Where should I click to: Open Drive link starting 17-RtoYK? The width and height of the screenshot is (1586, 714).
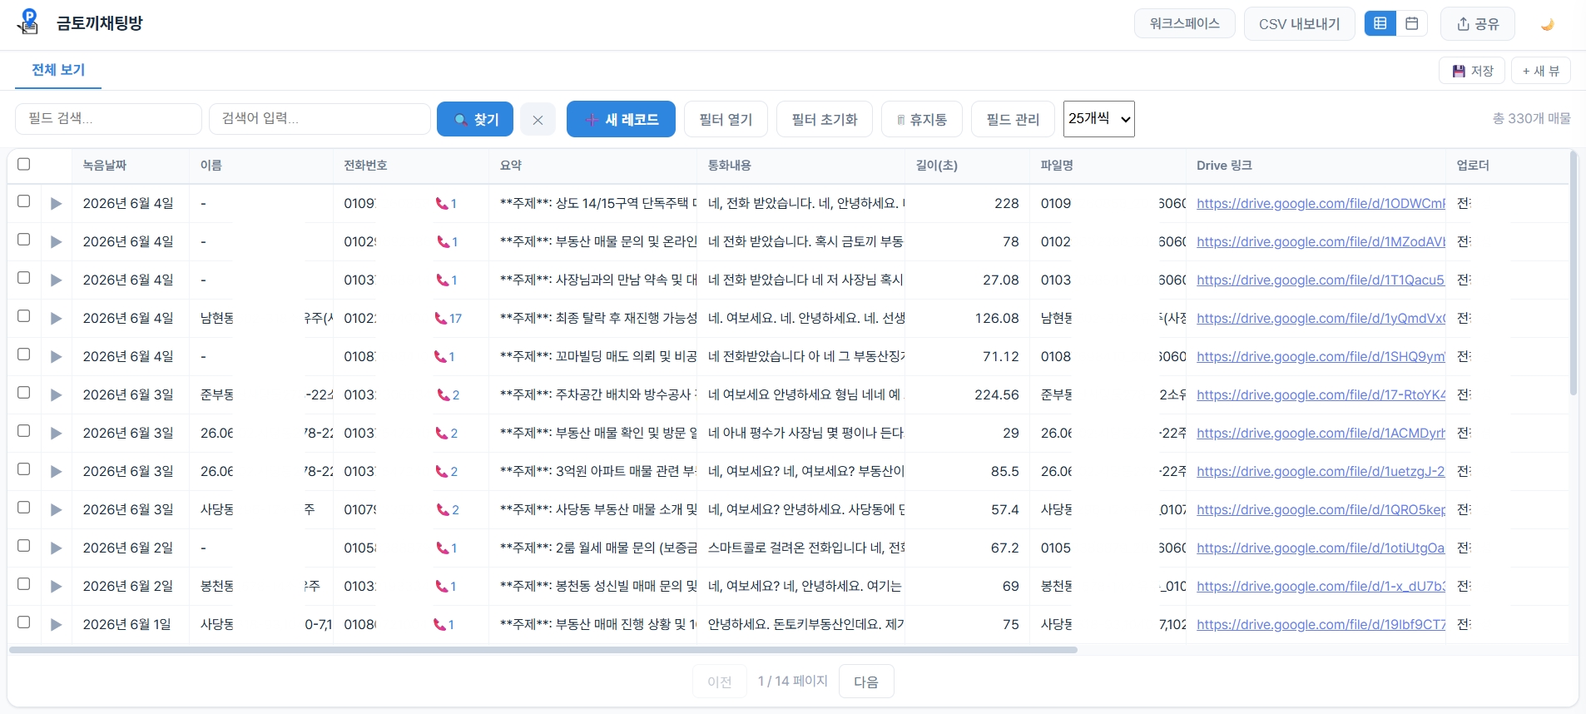1321,395
